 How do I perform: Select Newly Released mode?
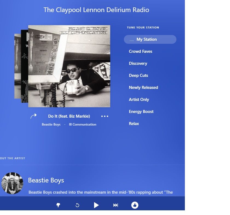[x=144, y=88]
